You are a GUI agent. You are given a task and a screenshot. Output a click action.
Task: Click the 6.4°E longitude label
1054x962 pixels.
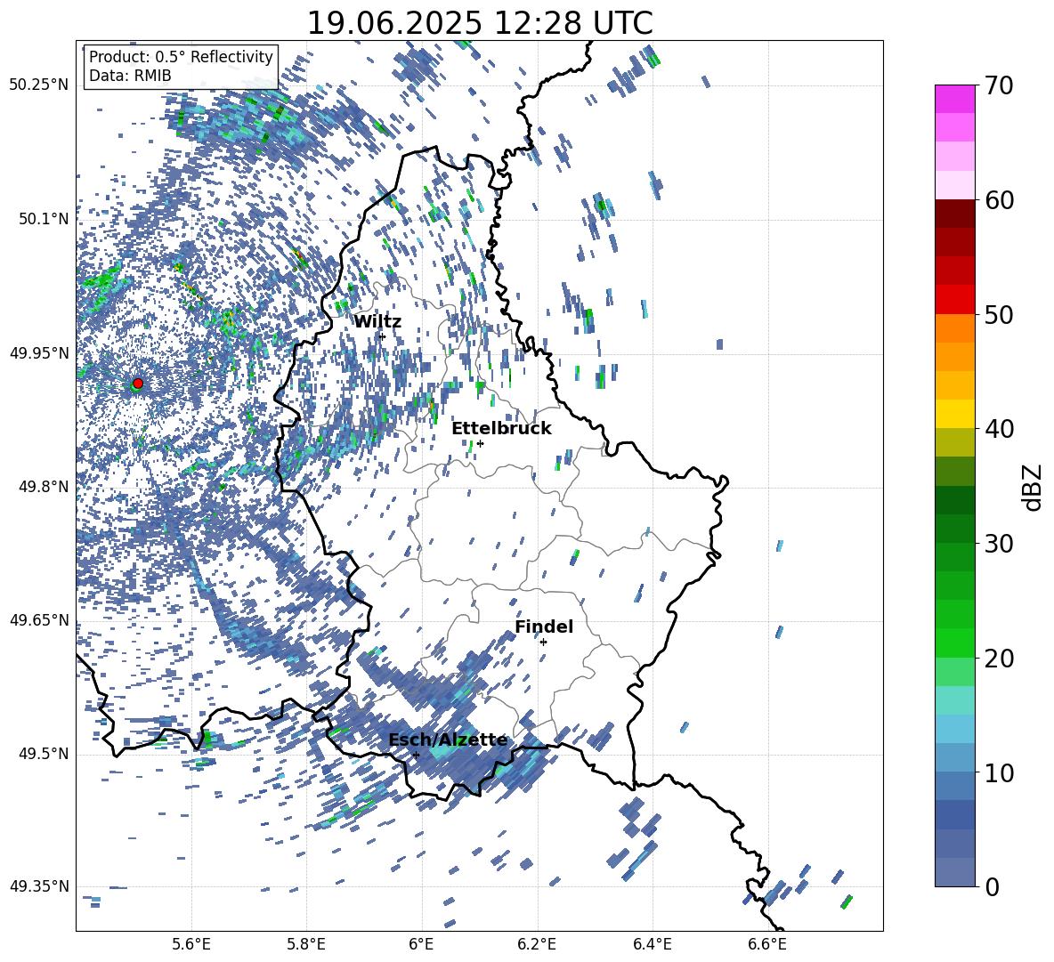pos(652,944)
